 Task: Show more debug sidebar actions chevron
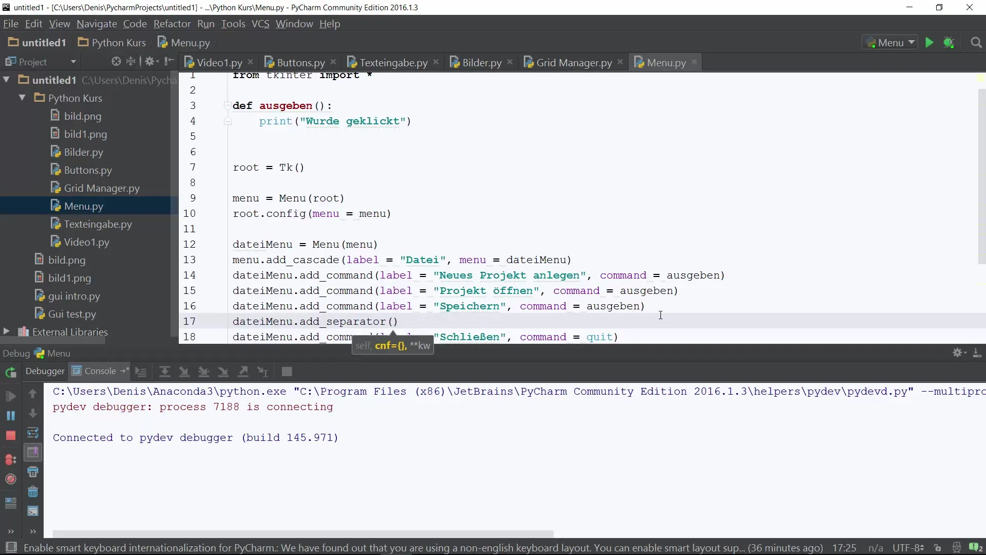(x=11, y=531)
